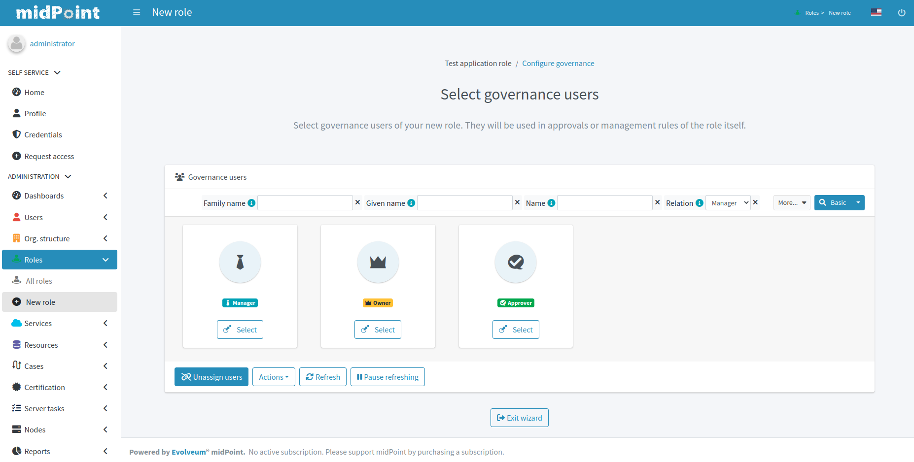The height and width of the screenshot is (462, 914).
Task: Open the Actions dropdown menu
Action: (274, 377)
